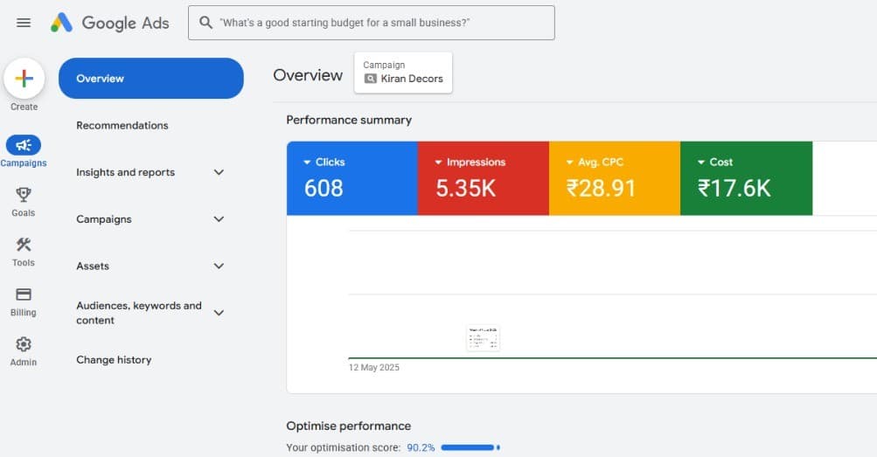Open the Tools wrench icon

(24, 246)
